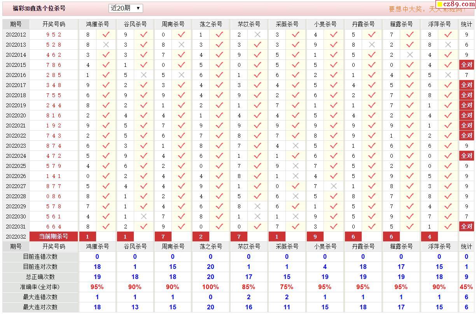Click the gray cross for 蘷露杀号 in row 2022014

pyautogui.click(x=409, y=55)
